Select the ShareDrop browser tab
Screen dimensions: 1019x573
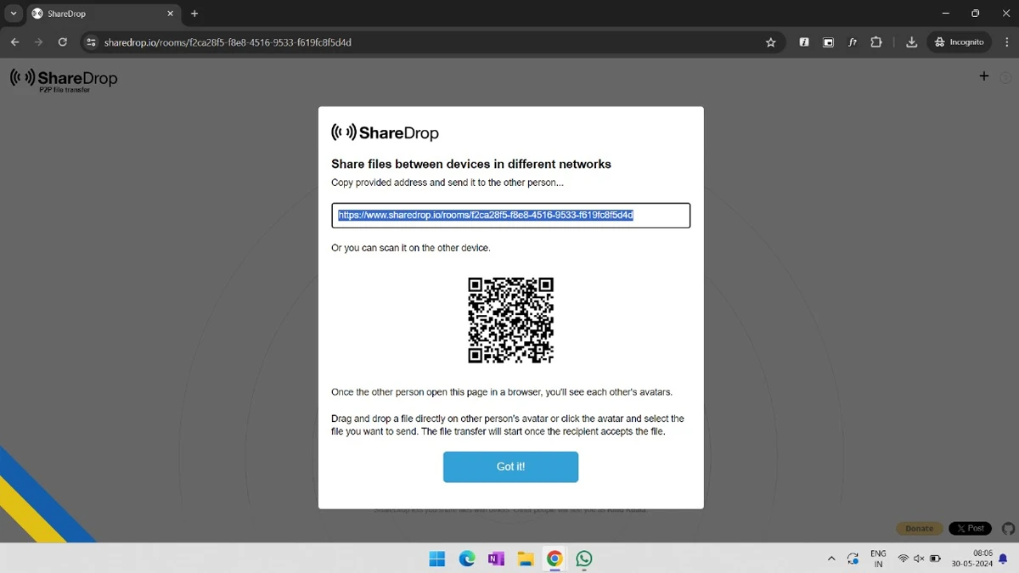102,14
